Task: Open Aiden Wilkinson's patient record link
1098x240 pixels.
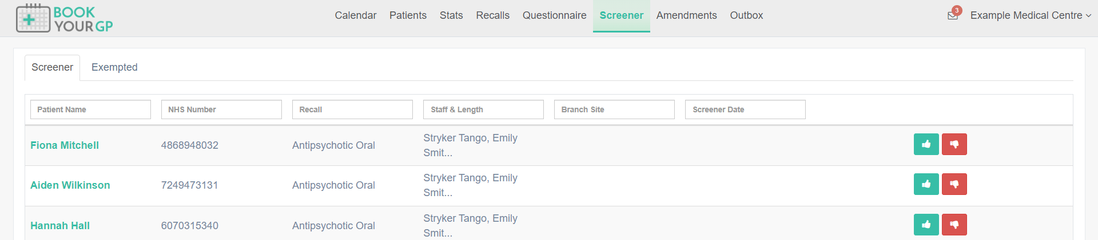Action: (x=70, y=185)
